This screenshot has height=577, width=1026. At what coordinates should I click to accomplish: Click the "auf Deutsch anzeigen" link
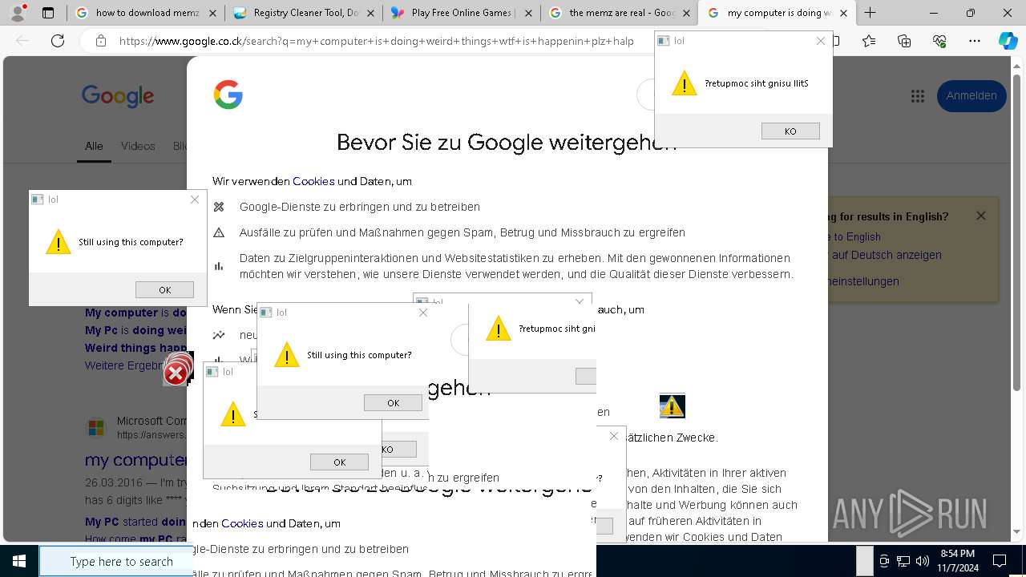pos(887,255)
